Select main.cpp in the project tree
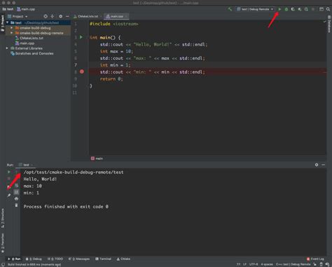This screenshot has width=332, height=267. click(27, 43)
